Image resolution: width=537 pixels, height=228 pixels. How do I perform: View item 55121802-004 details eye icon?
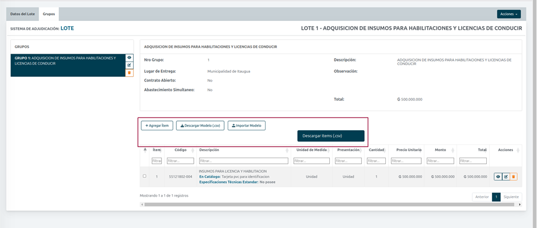tap(498, 177)
